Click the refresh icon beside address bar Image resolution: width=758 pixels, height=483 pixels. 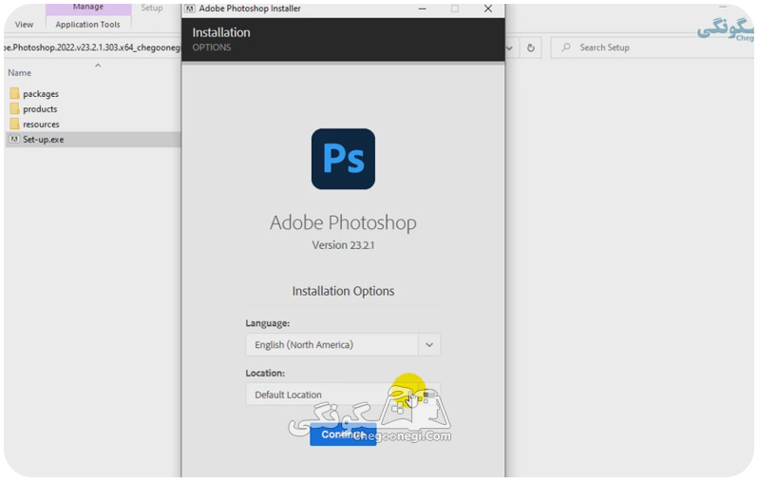pos(530,48)
